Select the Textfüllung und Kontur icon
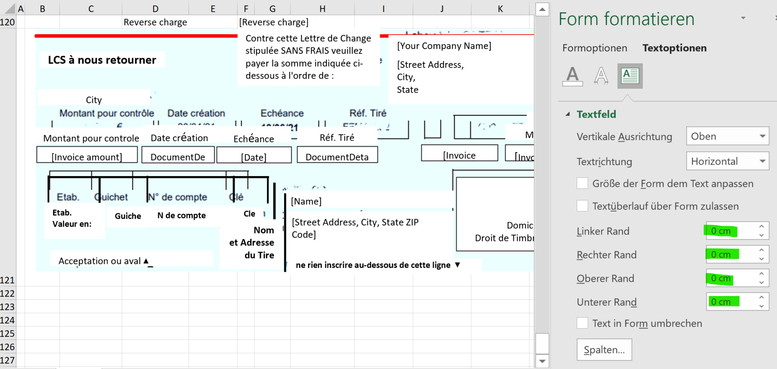This screenshot has height=369, width=777. 573,76
